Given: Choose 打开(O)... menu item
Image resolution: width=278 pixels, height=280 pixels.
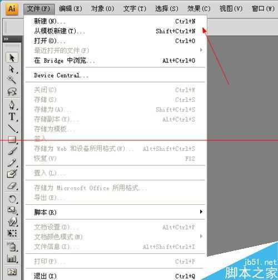Looking at the screenshot, I should [115, 41].
